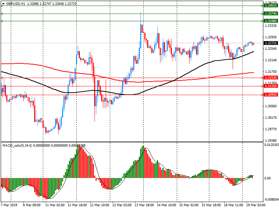The width and height of the screenshot is (279, 209).
Task: Click the current price tag 1.32725
Action: [271, 43]
